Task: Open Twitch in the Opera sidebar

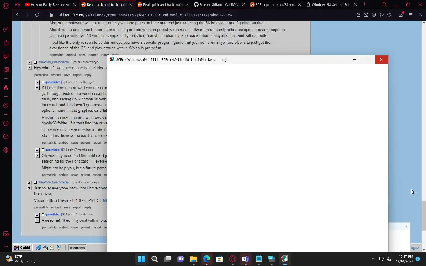Action: point(6,56)
